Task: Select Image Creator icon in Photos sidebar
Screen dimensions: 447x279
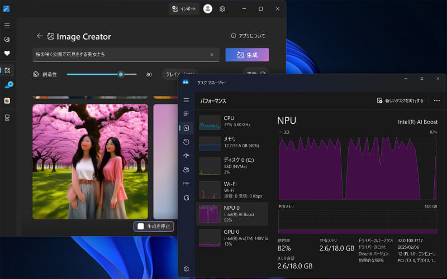Action: click(x=7, y=70)
